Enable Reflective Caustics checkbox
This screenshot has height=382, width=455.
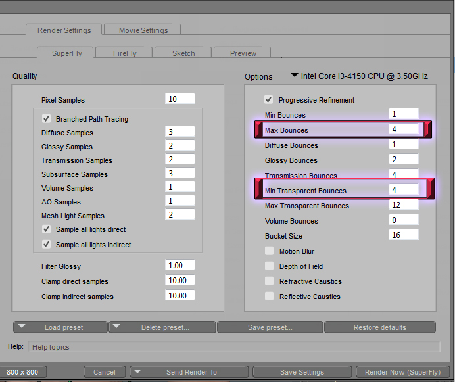[269, 297]
